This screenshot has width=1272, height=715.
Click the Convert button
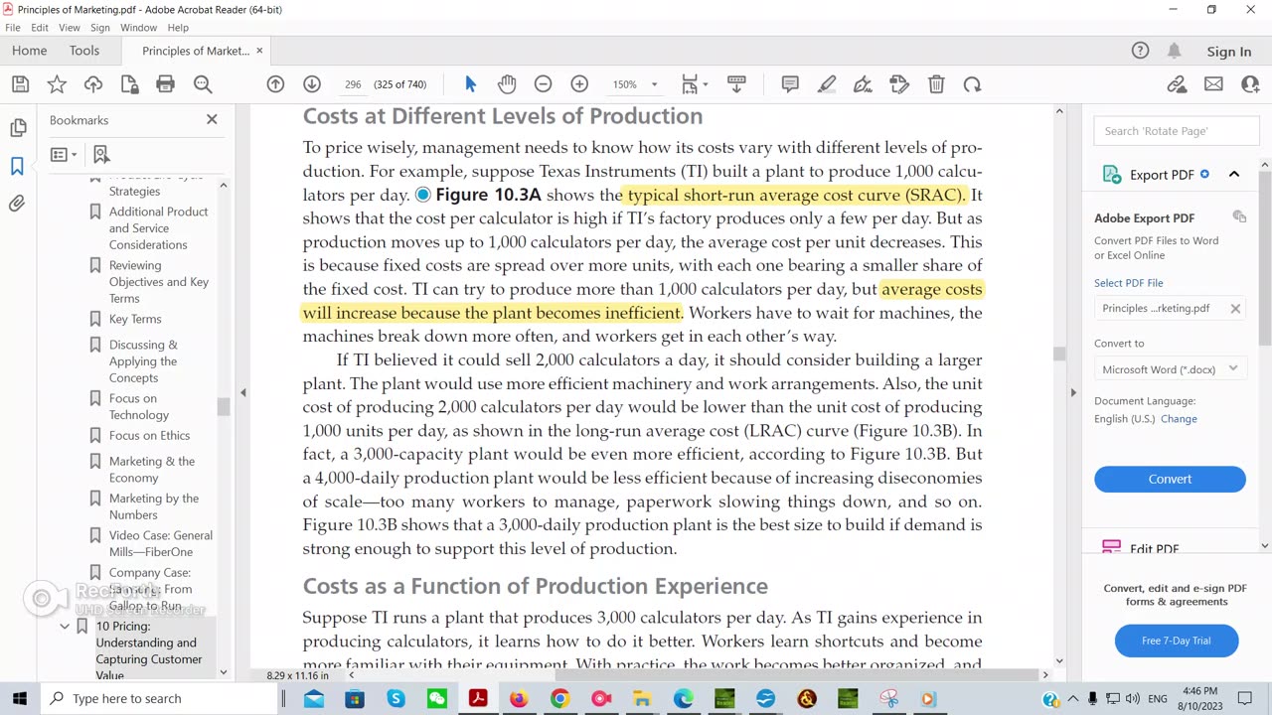1170,479
